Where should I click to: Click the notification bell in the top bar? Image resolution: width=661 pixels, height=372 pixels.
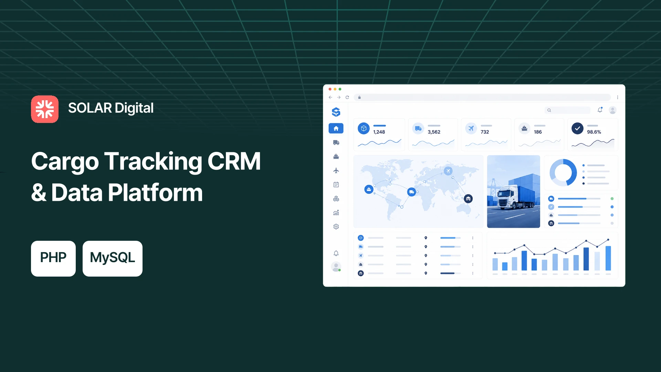(x=600, y=110)
